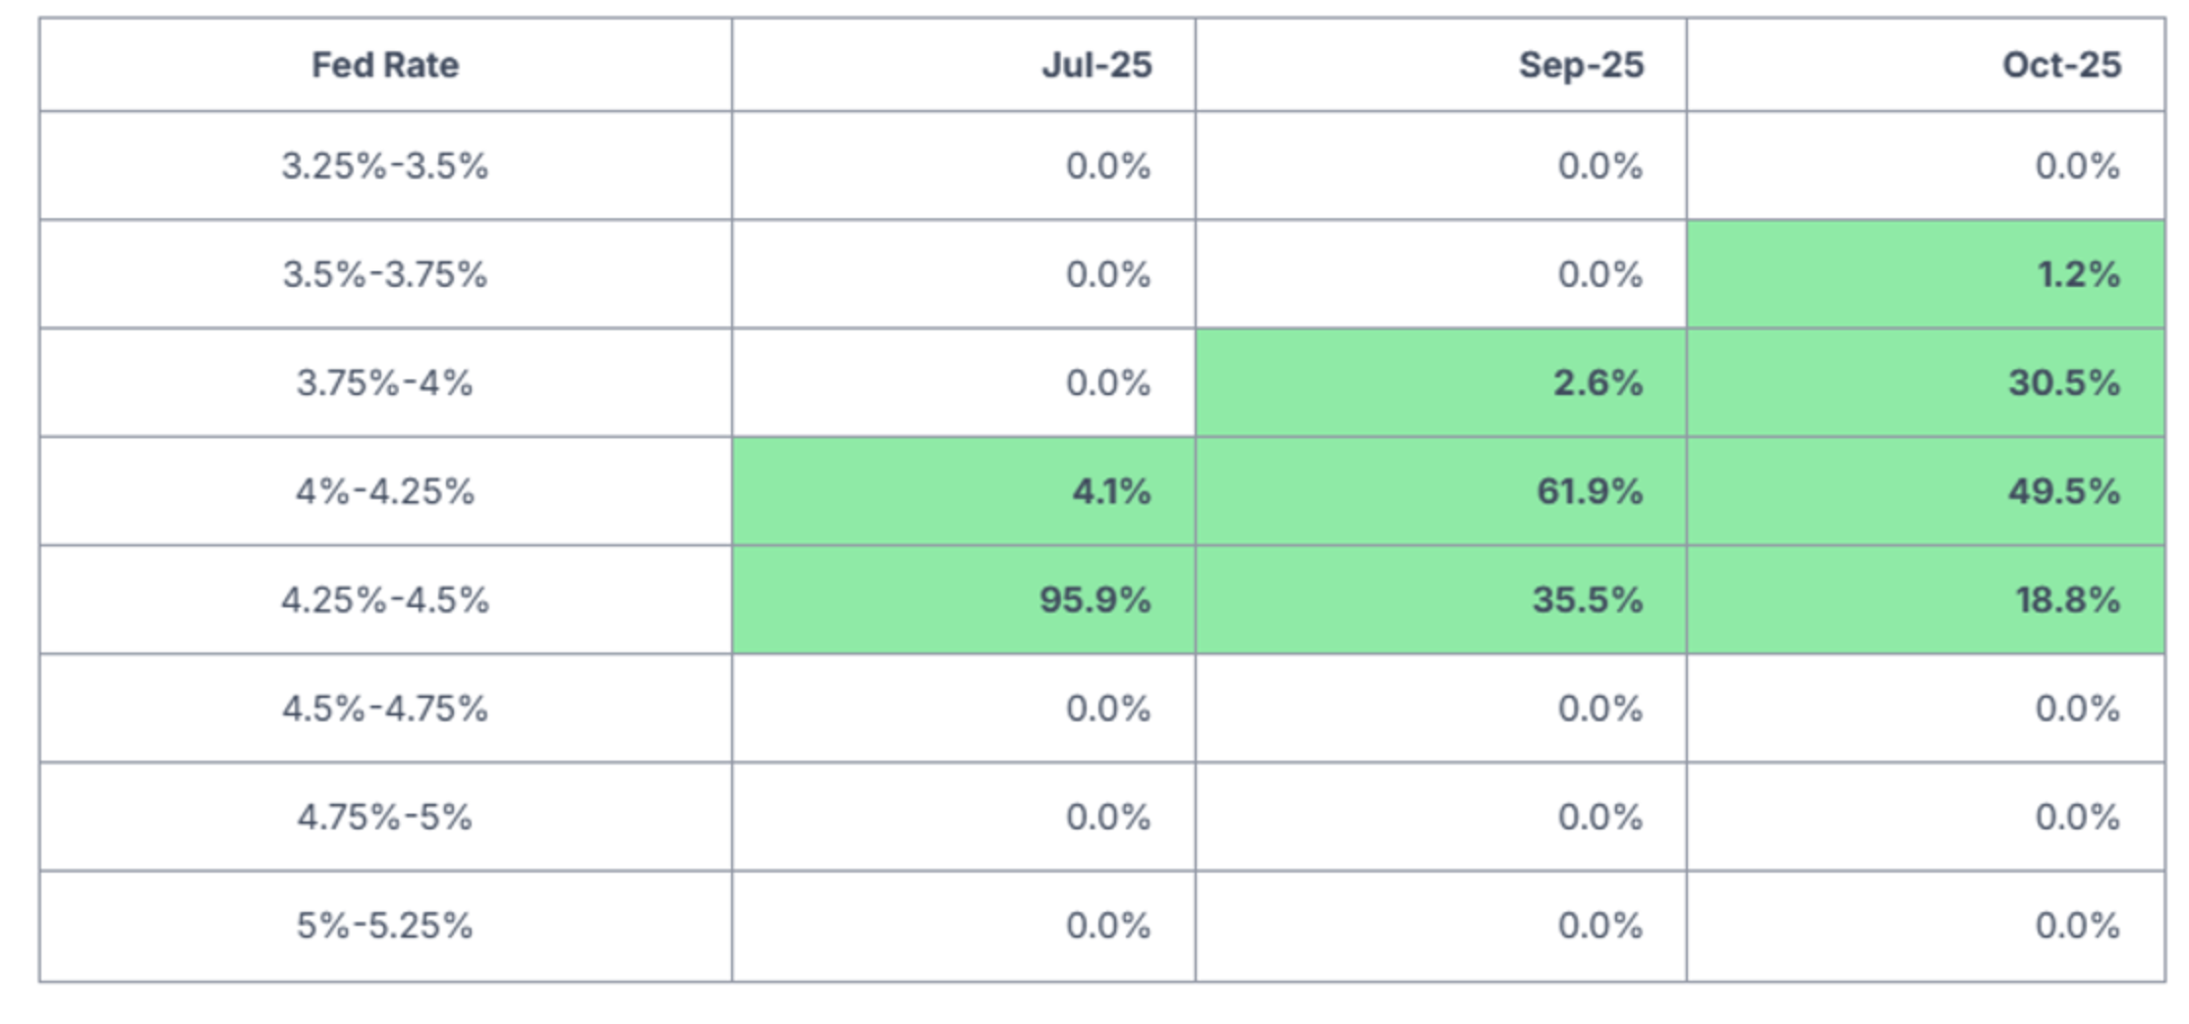Click the green 49.5% cell

click(x=2063, y=490)
